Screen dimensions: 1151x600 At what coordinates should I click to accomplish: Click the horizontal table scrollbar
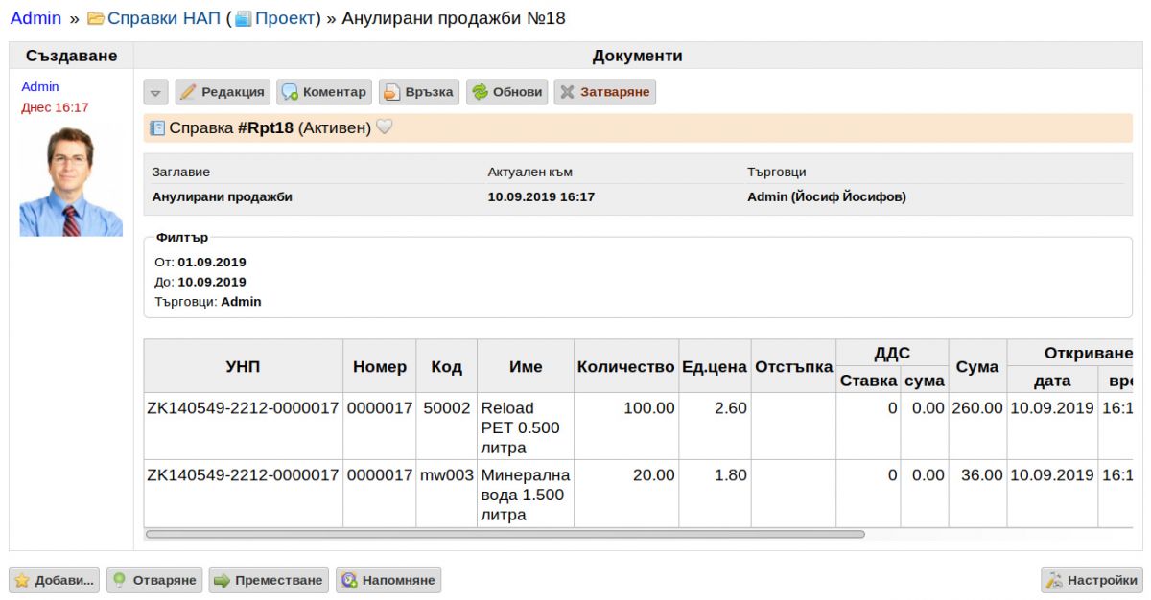pos(505,534)
